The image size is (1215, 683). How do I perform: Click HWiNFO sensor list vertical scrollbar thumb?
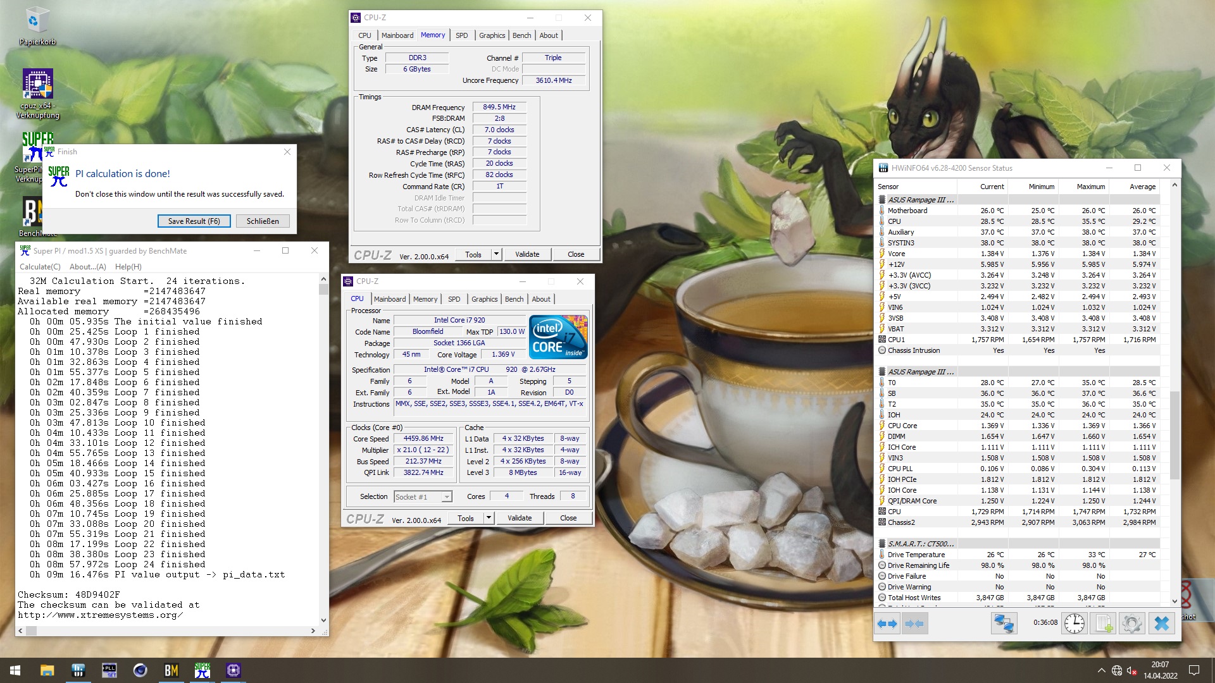(x=1174, y=436)
